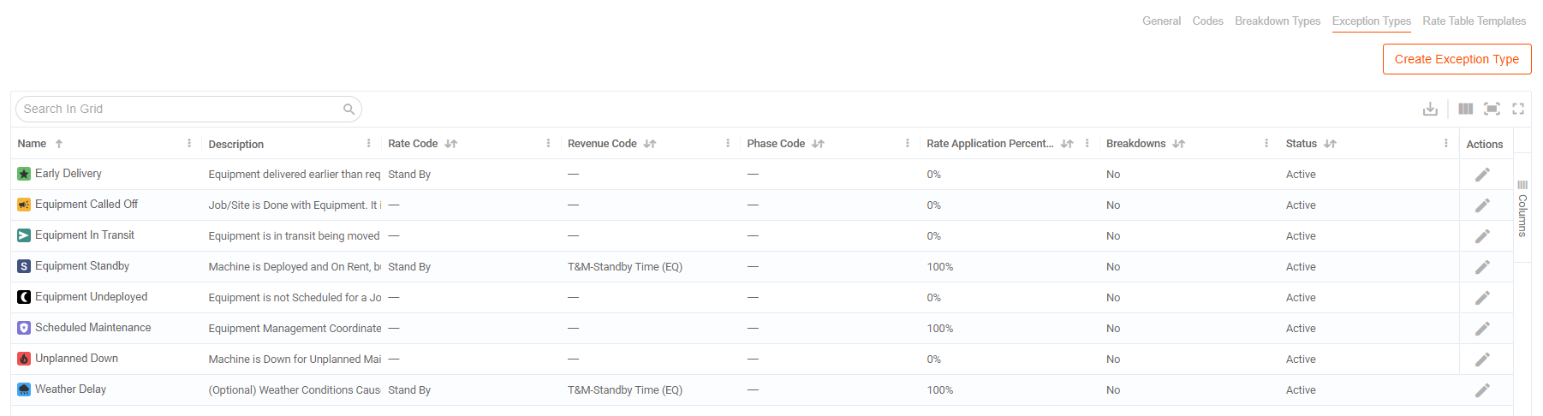Screen dimensions: 1543x416
Task: Click pencil icon for Weather Delay row
Action: [1482, 390]
